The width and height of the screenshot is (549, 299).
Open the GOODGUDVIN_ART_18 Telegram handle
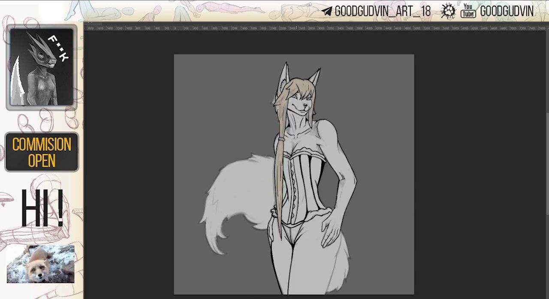(x=382, y=12)
